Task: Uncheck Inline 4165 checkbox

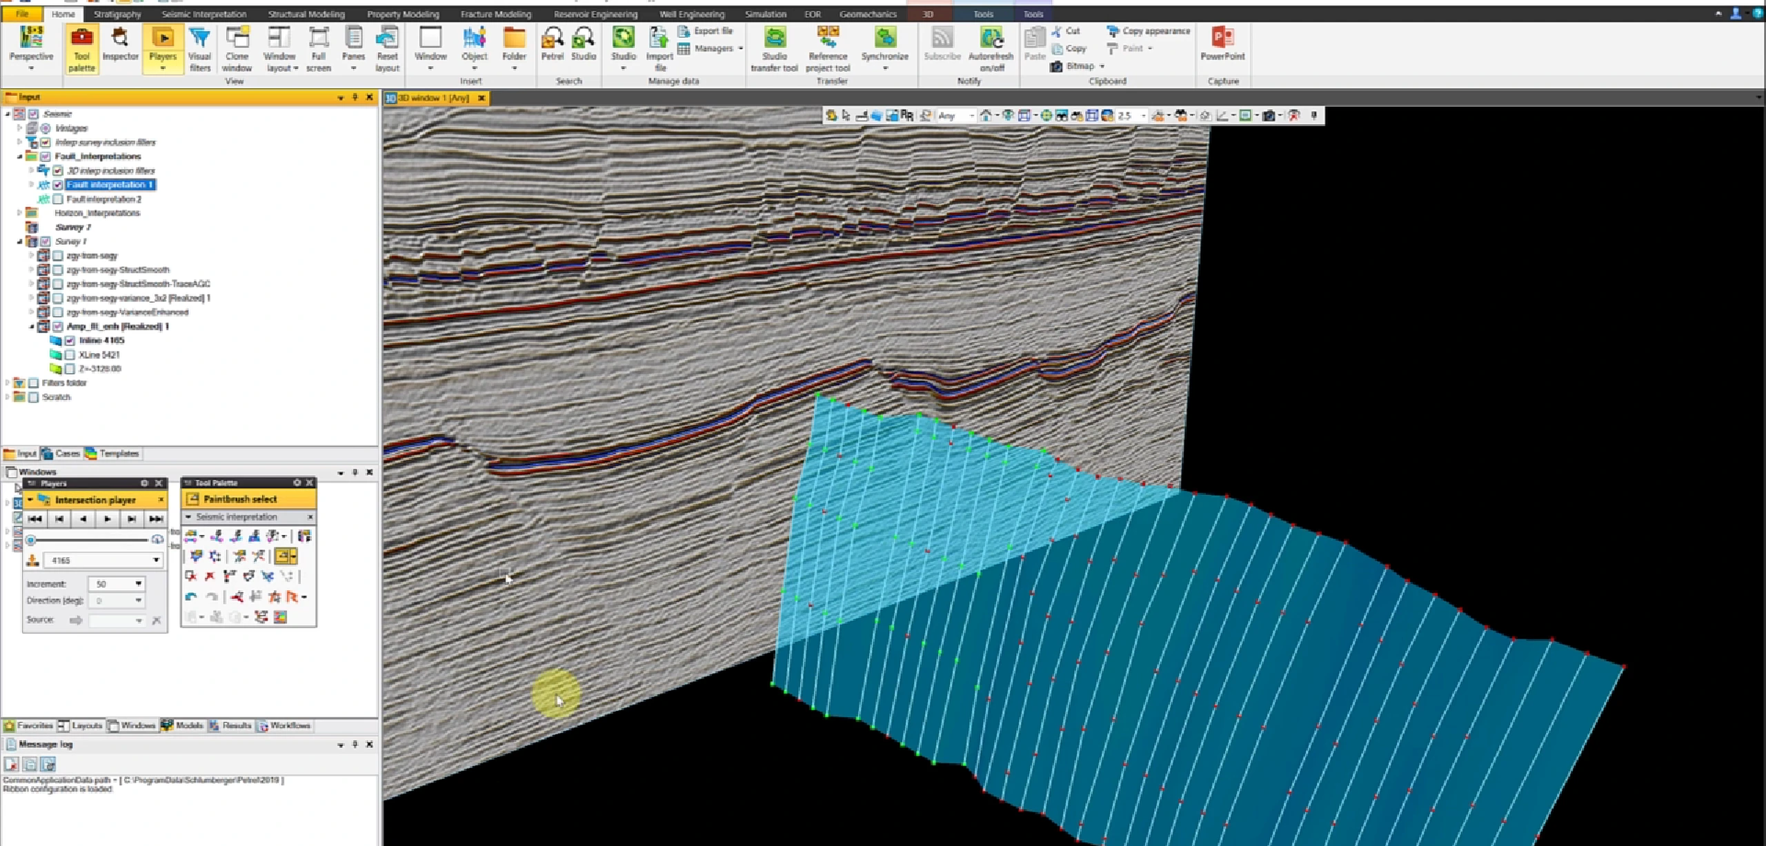Action: coord(70,341)
